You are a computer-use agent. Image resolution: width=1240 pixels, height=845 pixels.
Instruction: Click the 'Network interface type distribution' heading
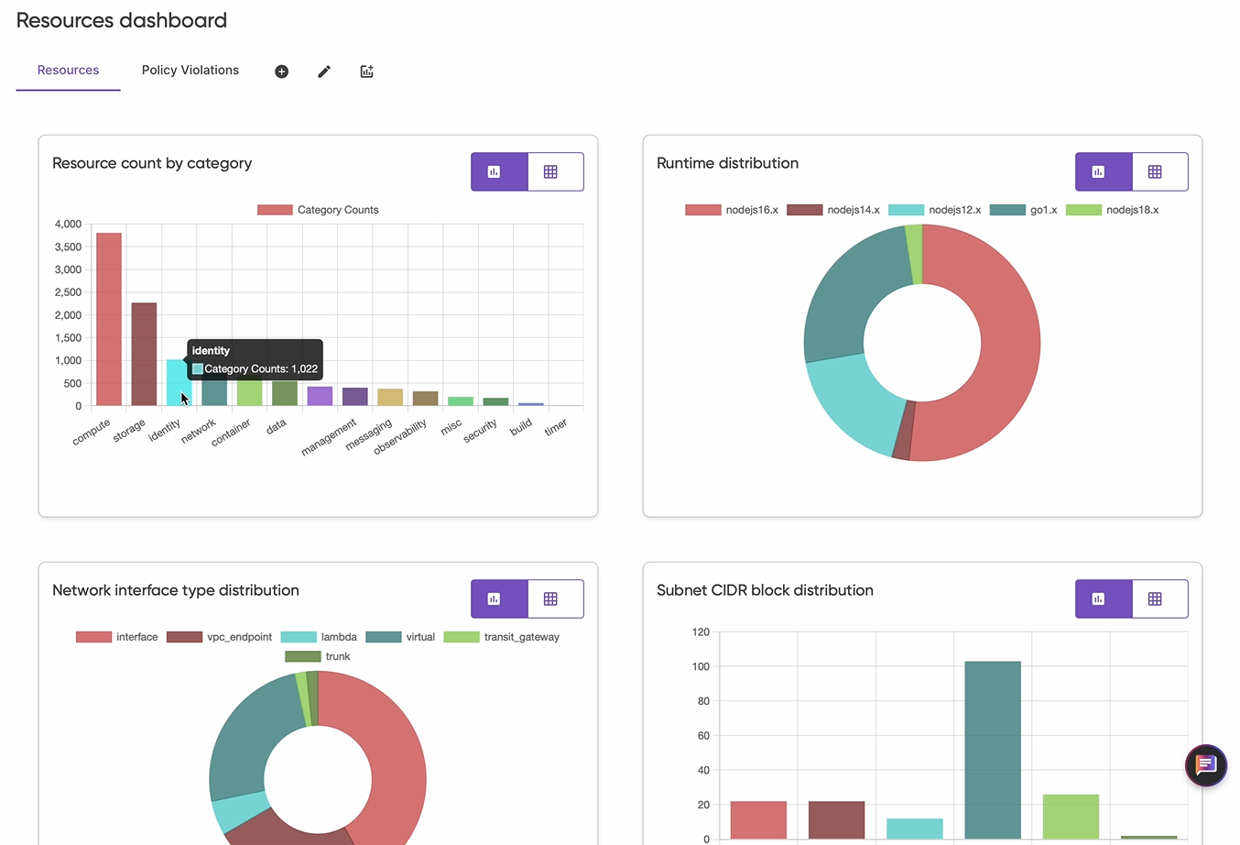[x=176, y=590]
